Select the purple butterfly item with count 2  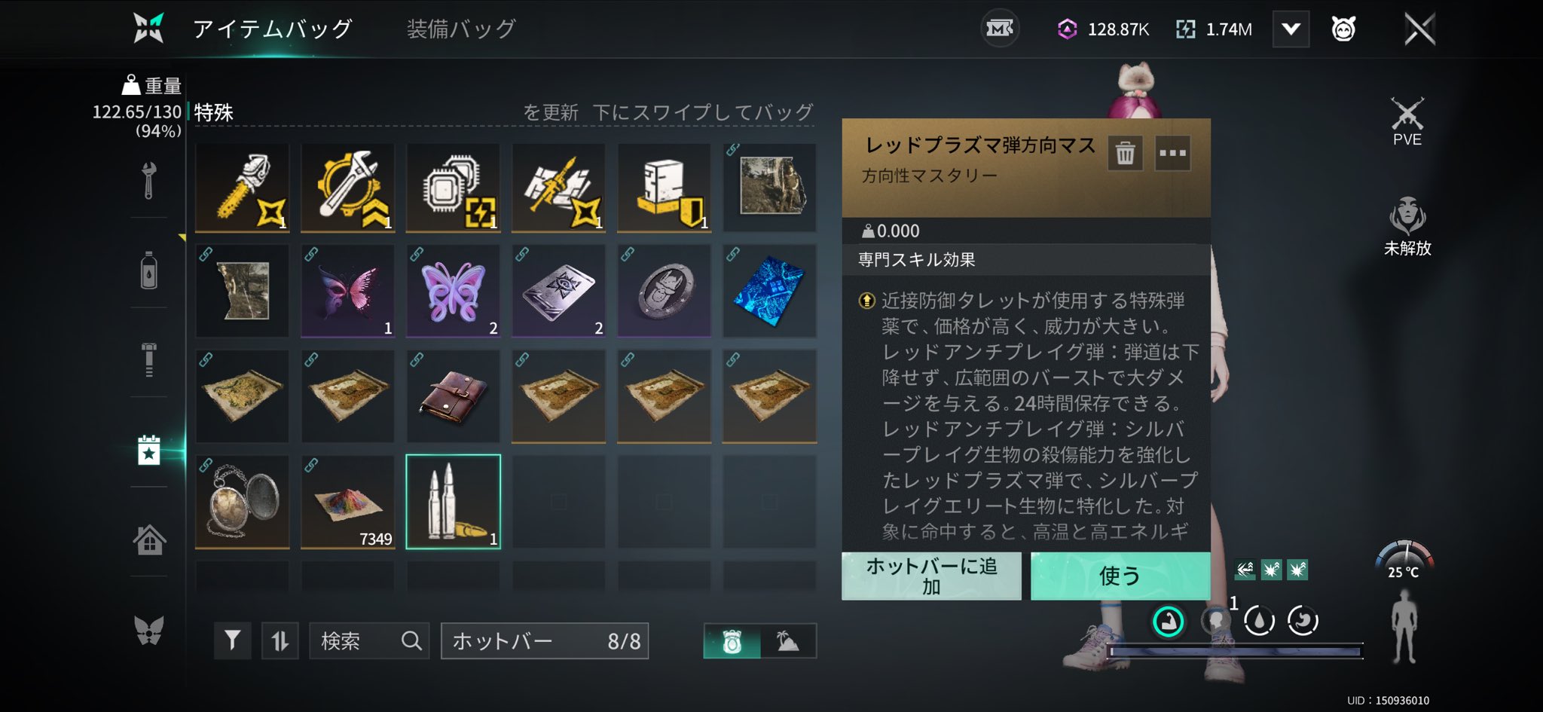pos(453,291)
